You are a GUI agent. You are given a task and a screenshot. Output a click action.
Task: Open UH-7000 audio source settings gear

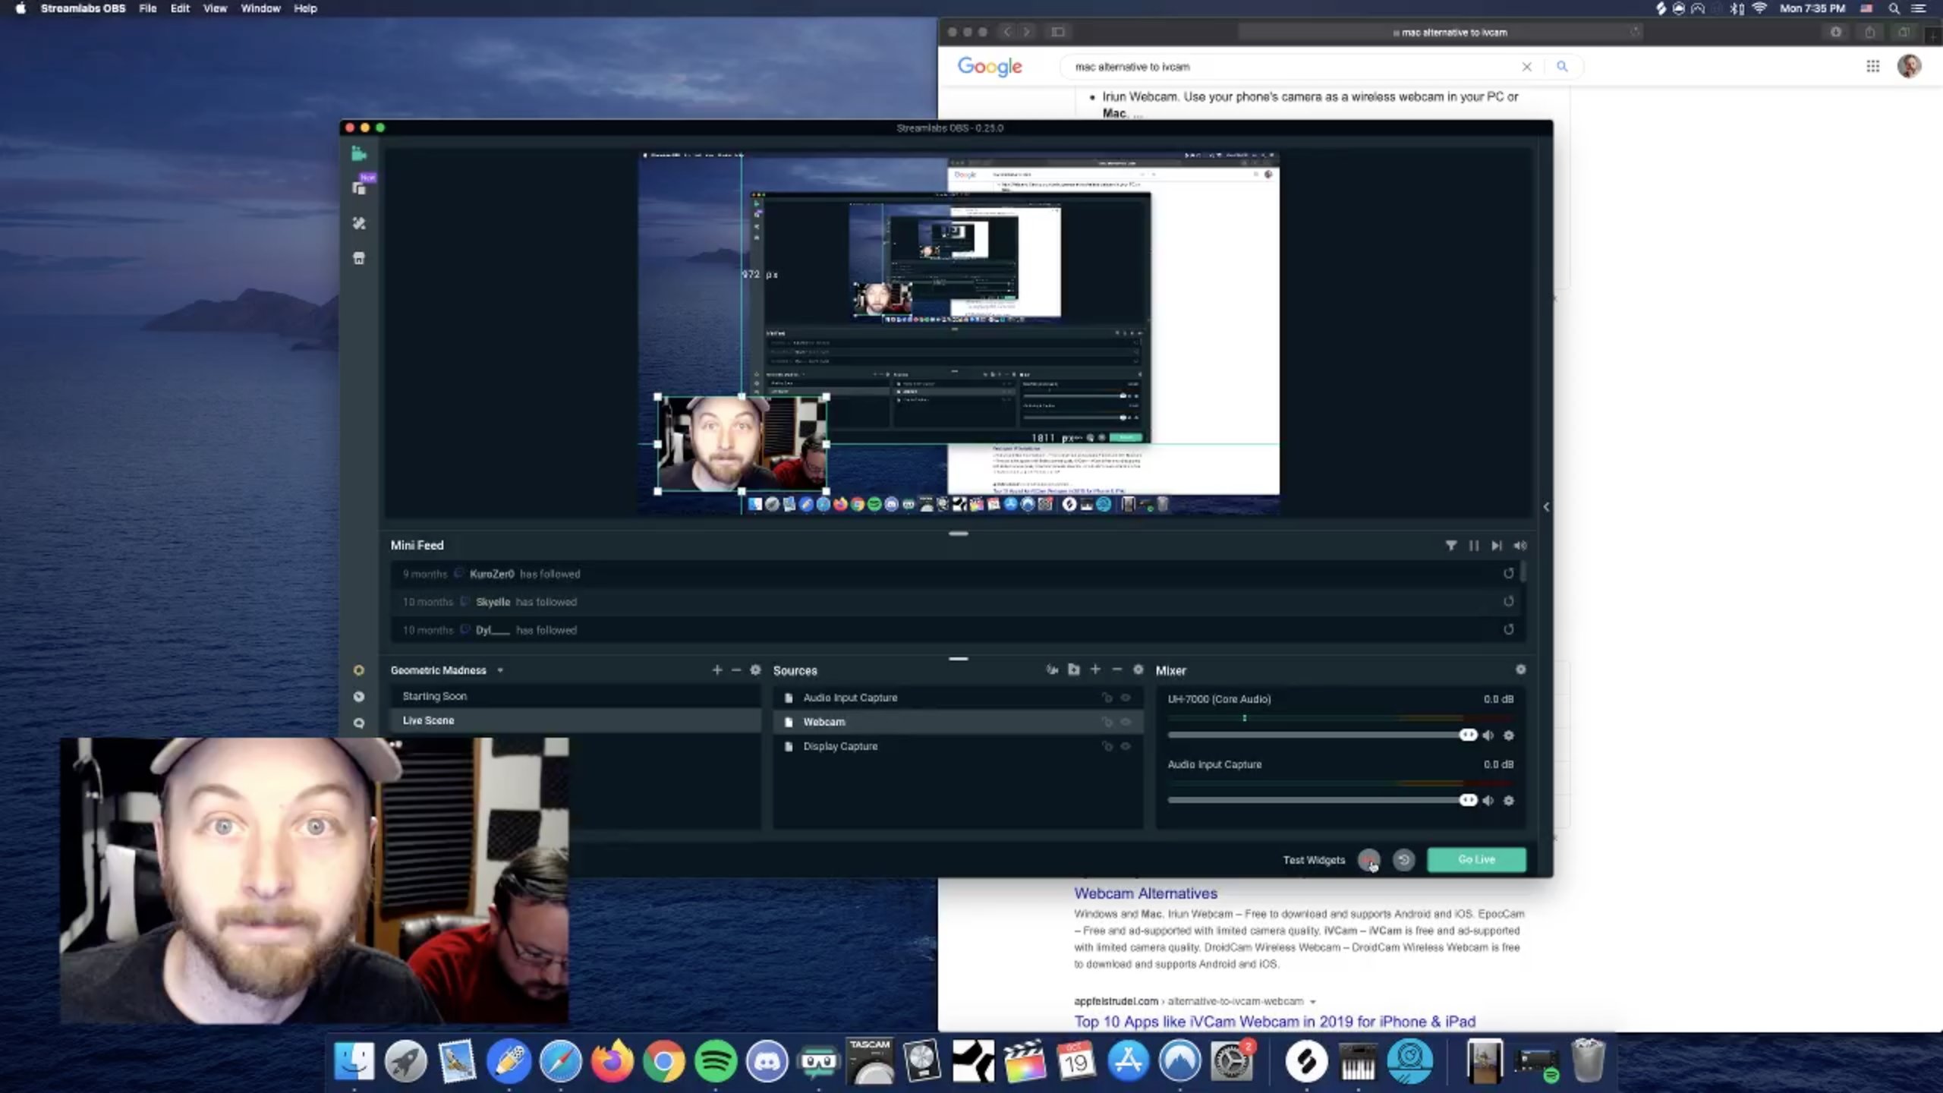click(x=1509, y=735)
